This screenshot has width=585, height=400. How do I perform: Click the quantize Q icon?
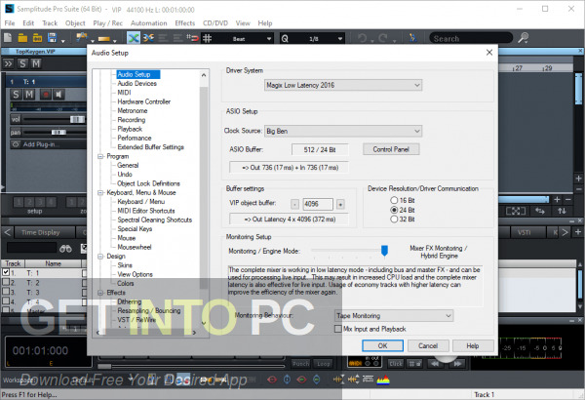pyautogui.click(x=285, y=38)
